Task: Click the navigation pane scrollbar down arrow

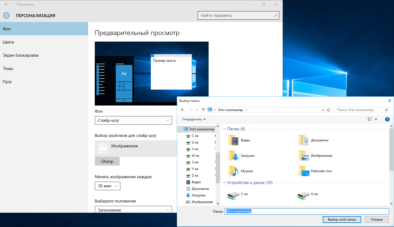Action: tap(218, 203)
